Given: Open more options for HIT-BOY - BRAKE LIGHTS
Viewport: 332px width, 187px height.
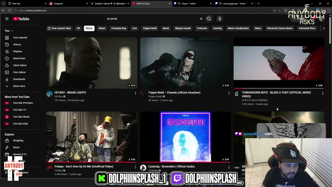Looking at the screenshot, I should pyautogui.click(x=135, y=93).
